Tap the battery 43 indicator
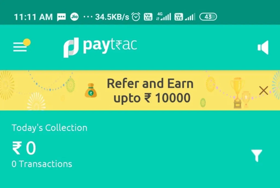This screenshot has height=188, width=280. [x=208, y=17]
